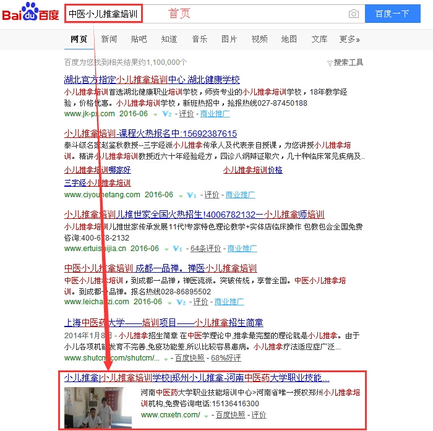Click the Baidu logo

tap(30, 12)
